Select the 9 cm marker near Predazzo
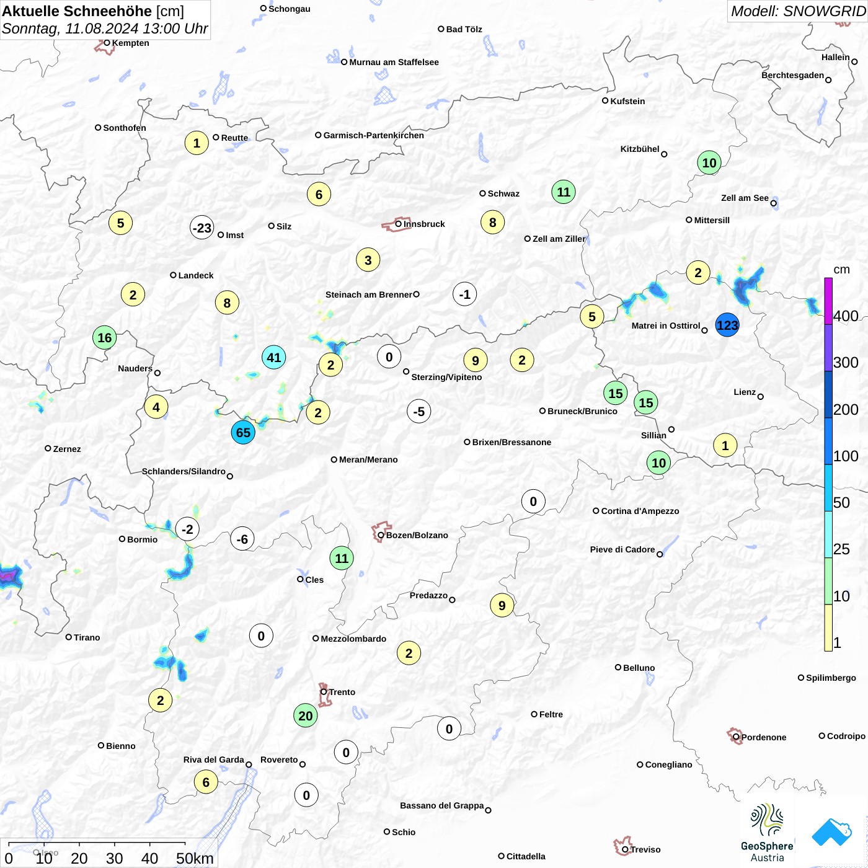The height and width of the screenshot is (868, 868). click(502, 605)
